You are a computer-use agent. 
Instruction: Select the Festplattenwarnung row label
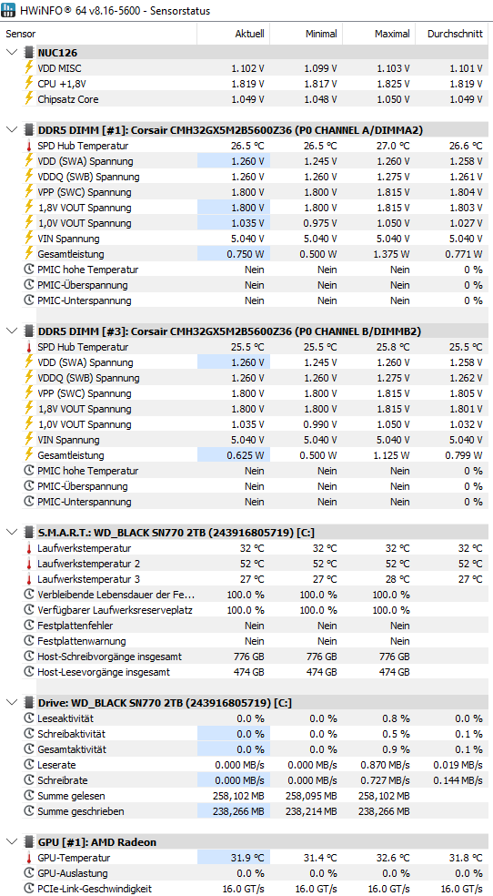point(82,640)
